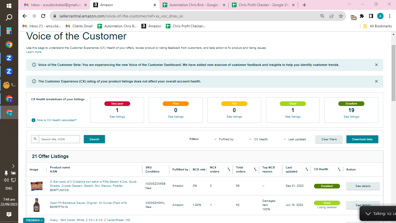Dismiss the CX rating info banner
Viewport: 396px width, 223px height.
pos(376,81)
